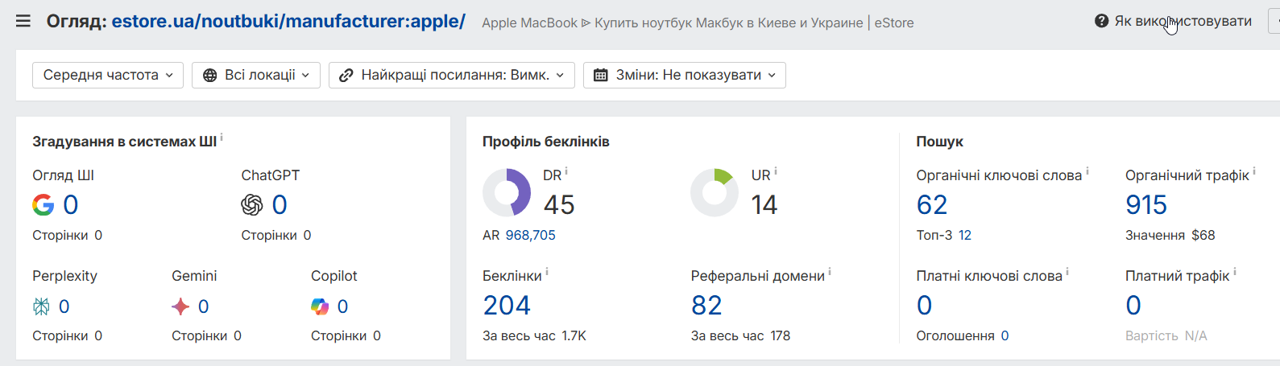The width and height of the screenshot is (1280, 366).
Task: Click the Perplexity logo icon
Action: (x=41, y=306)
